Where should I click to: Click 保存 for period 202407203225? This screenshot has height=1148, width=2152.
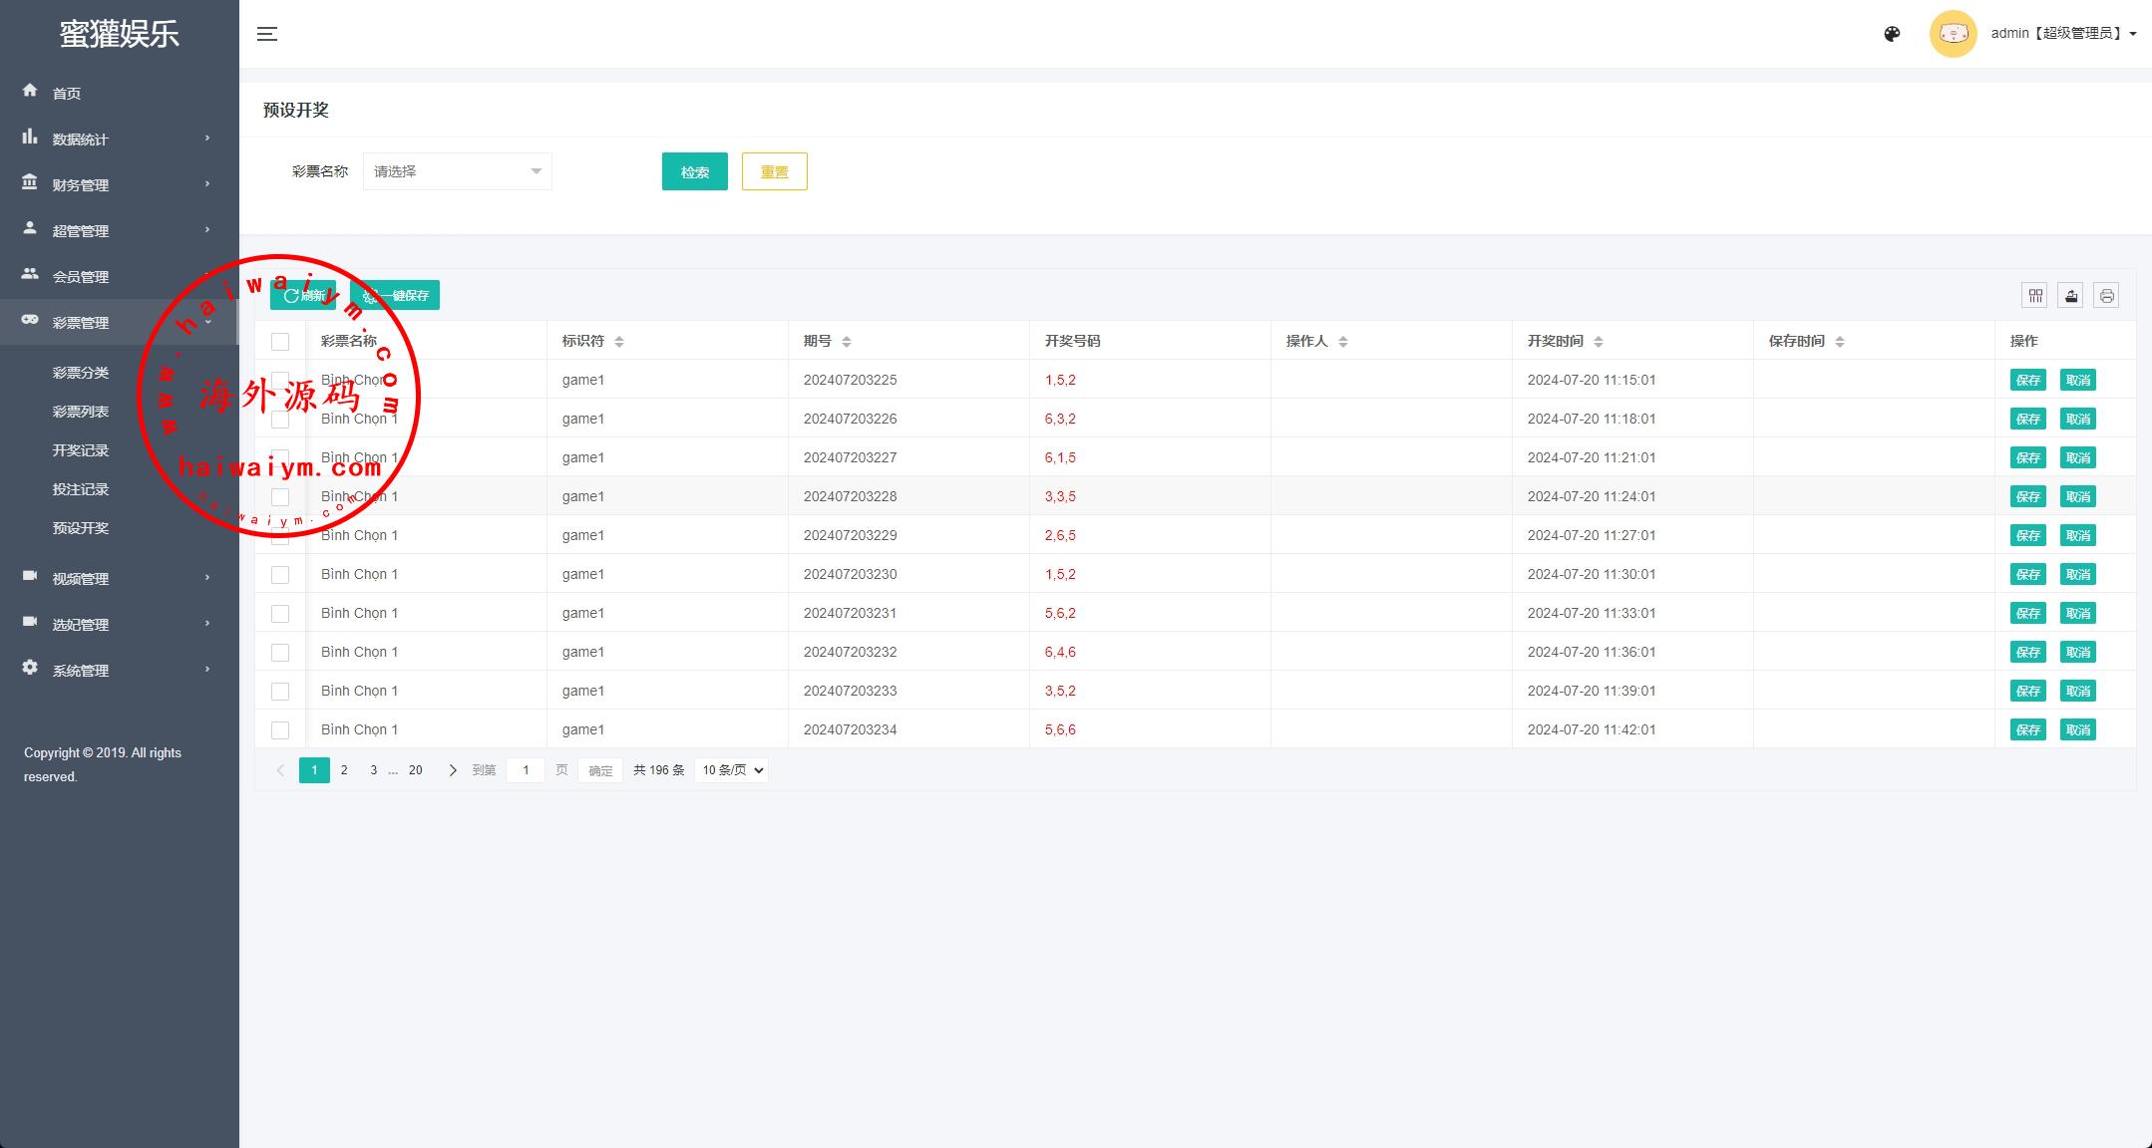pyautogui.click(x=2027, y=380)
